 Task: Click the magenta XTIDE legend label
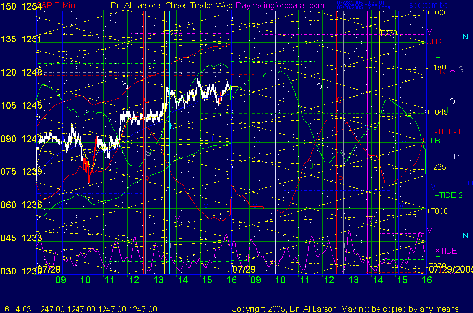pyautogui.click(x=446, y=251)
